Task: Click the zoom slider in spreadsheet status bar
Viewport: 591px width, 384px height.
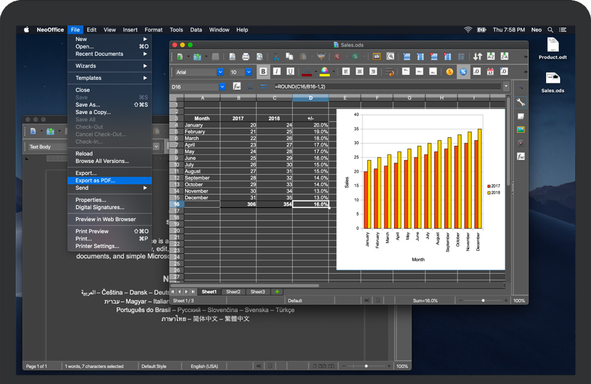Action: pos(483,300)
